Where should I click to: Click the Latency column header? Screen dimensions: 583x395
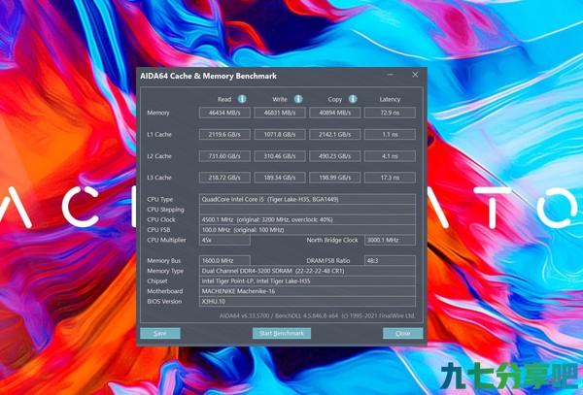[390, 99]
